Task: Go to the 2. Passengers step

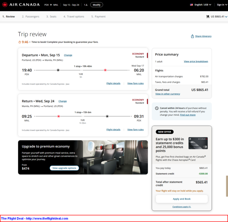Action: click(x=31, y=17)
